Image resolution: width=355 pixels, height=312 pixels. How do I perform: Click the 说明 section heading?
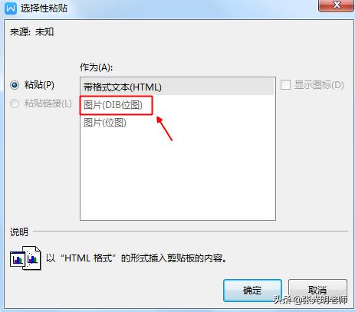(19, 232)
